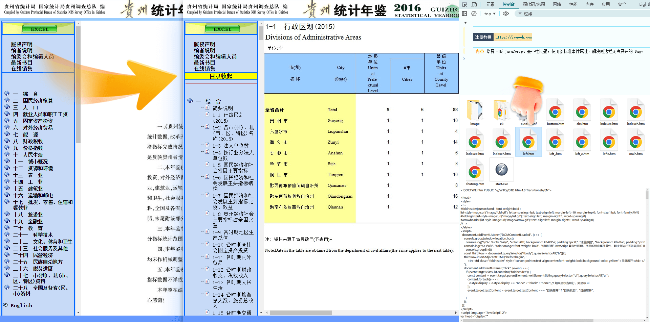Switch to the 元素 tab
Image resolution: width=650 pixels, height=322 pixels.
tap(490, 4)
